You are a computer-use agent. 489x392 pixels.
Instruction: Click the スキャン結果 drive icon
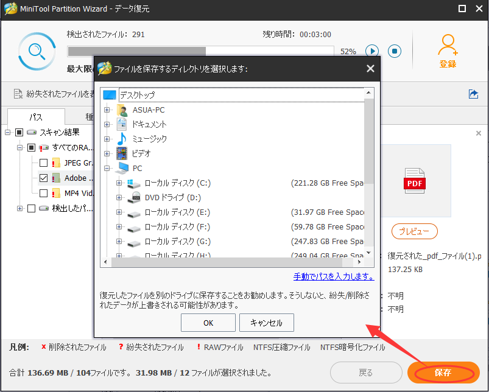coord(32,132)
